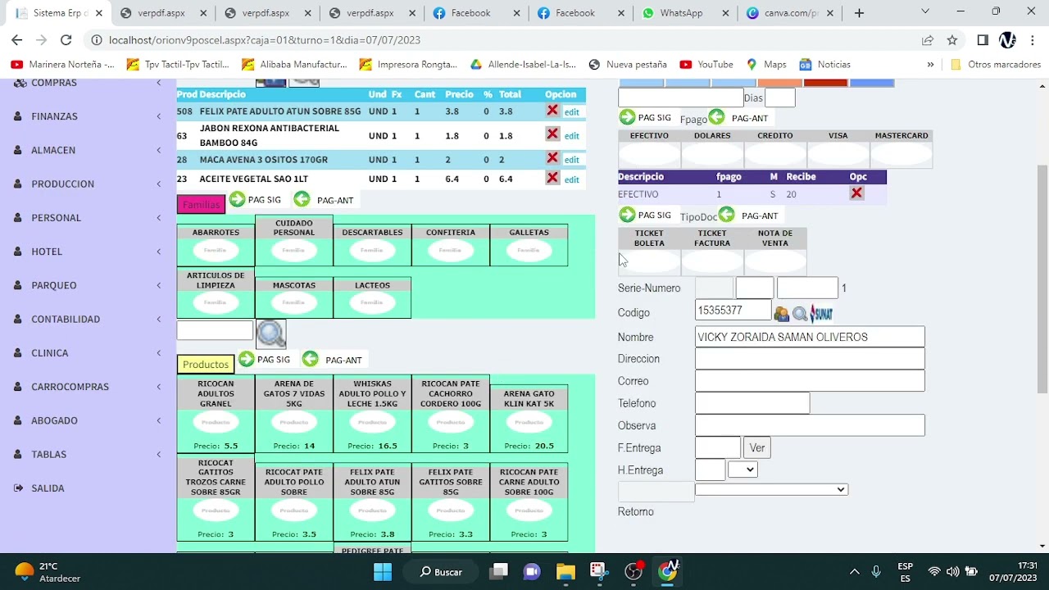This screenshot has width=1049, height=590.
Task: Click the pink Familias label button
Action: point(201,204)
